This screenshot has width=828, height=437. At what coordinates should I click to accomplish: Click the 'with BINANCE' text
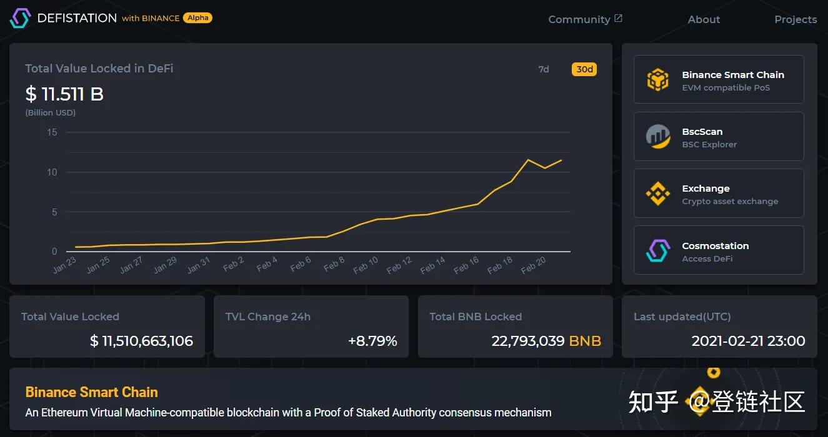coord(151,18)
